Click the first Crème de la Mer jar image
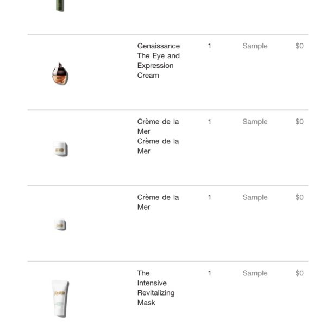The width and height of the screenshot is (326, 326). [x=60, y=149]
